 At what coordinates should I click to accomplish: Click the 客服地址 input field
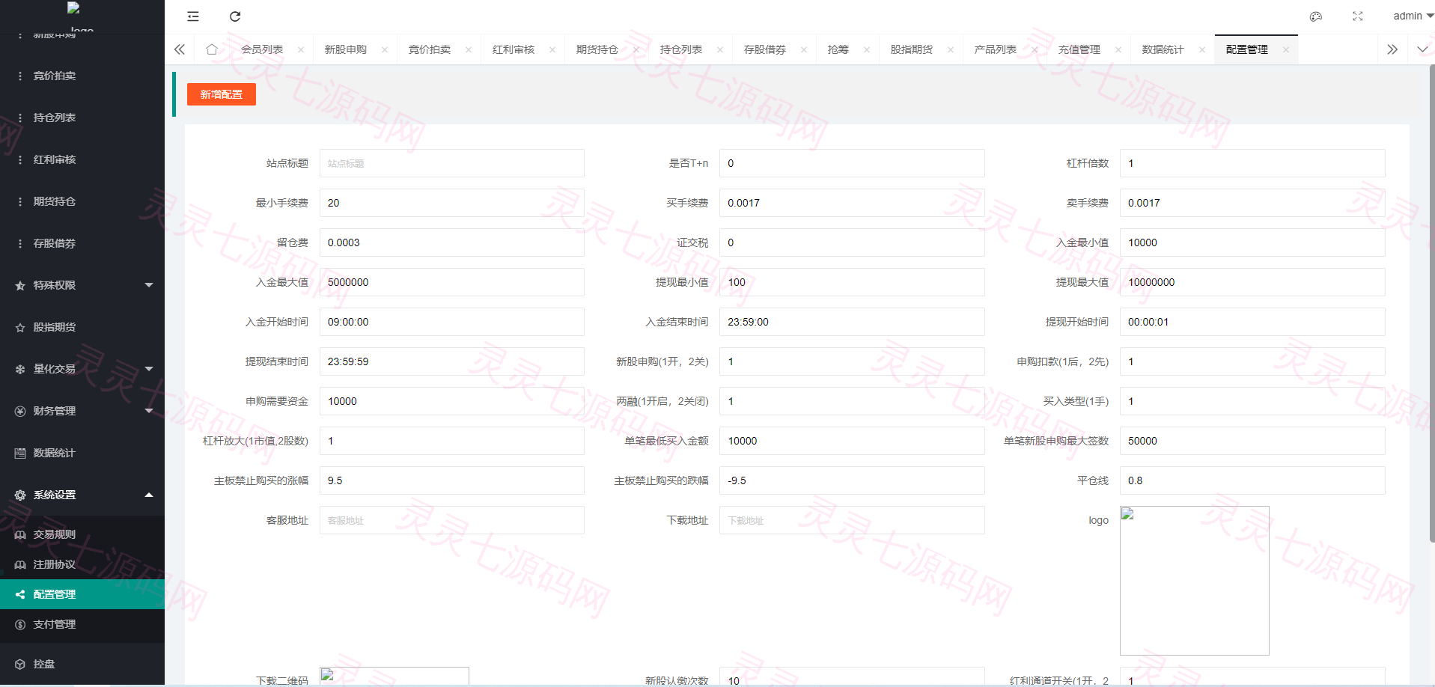452,520
